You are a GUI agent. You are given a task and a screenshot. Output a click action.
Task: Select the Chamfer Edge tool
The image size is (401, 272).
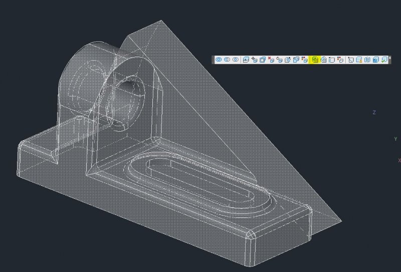point(323,60)
